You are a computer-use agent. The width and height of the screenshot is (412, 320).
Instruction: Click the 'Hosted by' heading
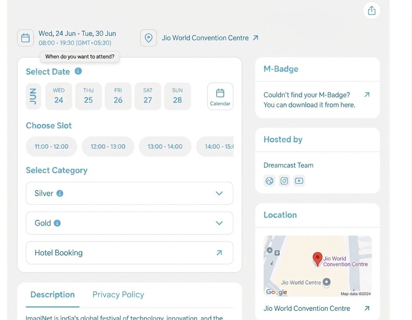coord(283,139)
